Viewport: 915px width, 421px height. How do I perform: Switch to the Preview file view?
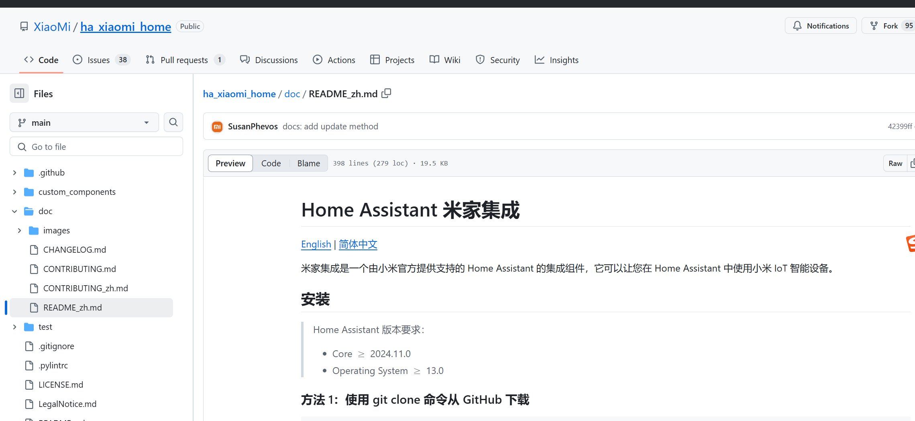pos(230,163)
